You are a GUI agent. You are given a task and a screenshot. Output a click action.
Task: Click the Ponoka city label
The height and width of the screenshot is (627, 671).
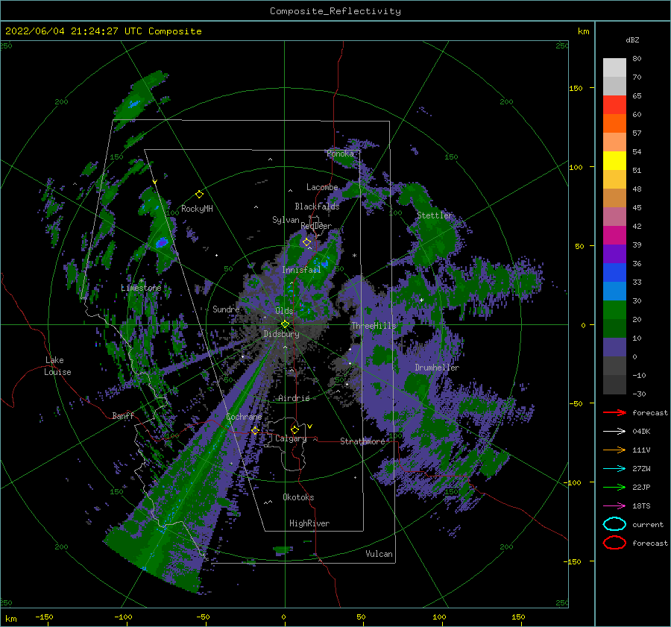tap(340, 154)
